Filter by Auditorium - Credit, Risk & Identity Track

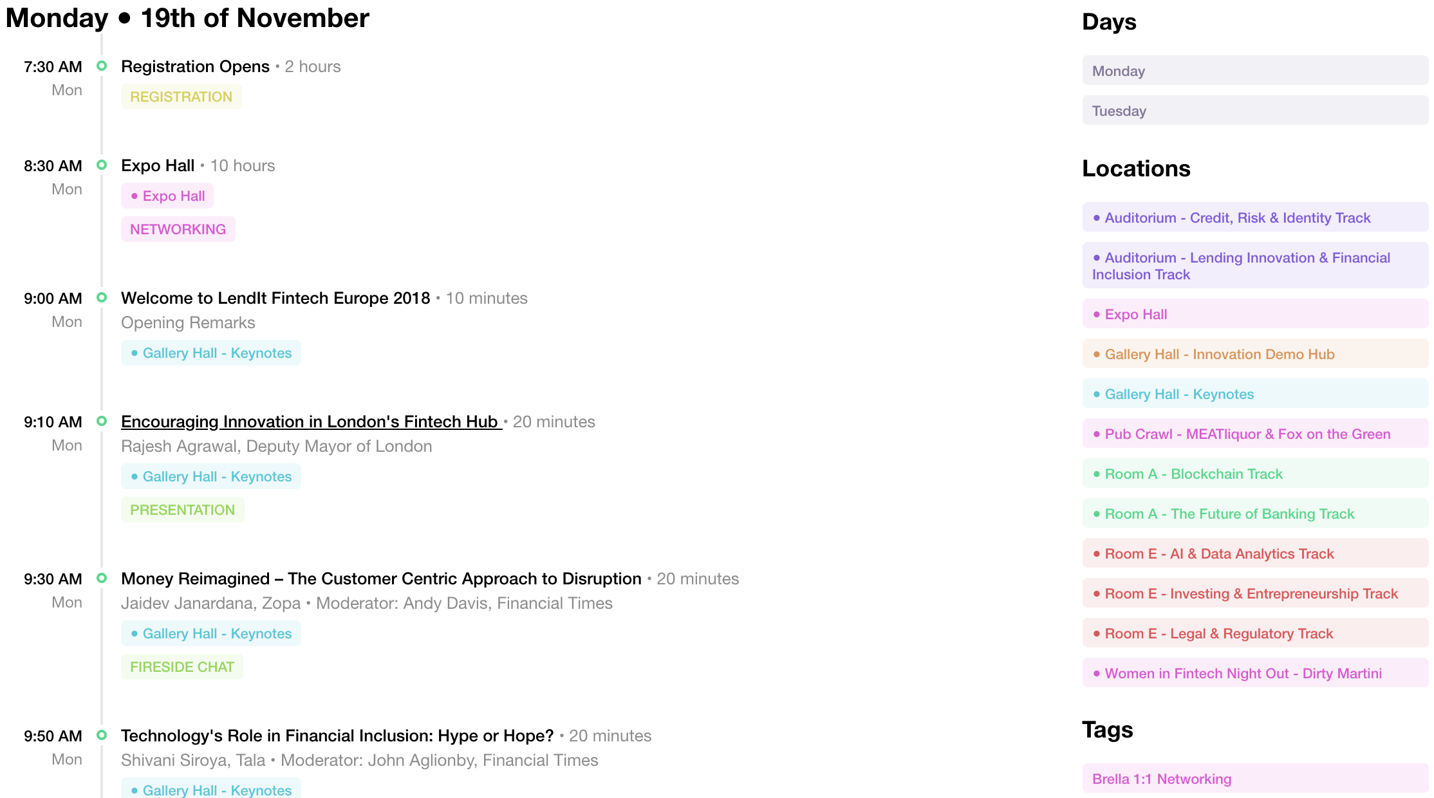(x=1255, y=218)
